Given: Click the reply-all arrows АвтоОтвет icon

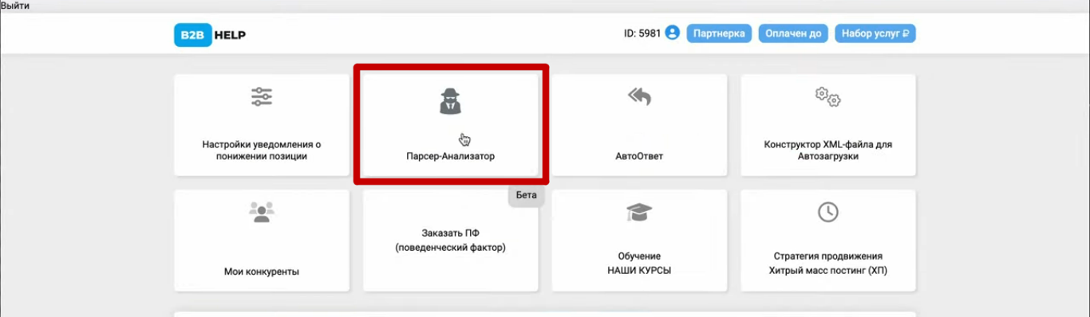Looking at the screenshot, I should tap(639, 96).
